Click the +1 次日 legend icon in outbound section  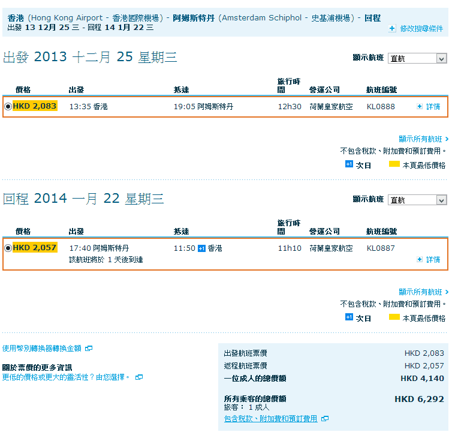coord(349,164)
